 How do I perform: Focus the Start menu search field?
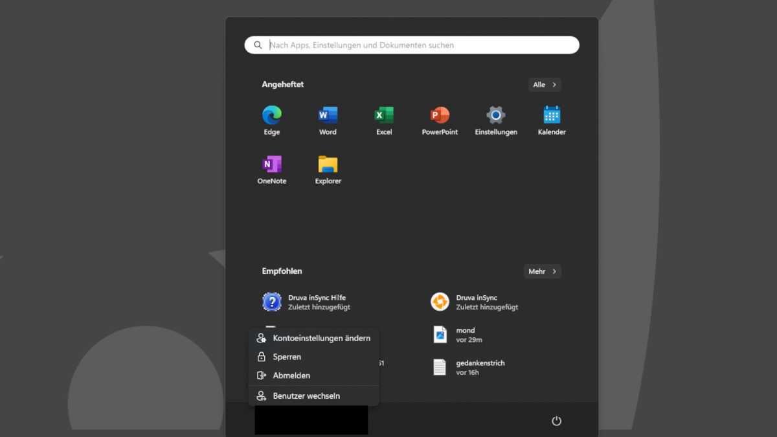[x=412, y=45]
